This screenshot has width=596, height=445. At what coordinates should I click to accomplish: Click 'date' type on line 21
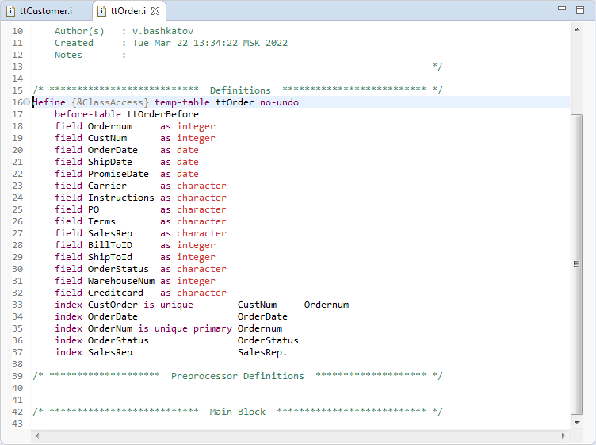point(188,162)
